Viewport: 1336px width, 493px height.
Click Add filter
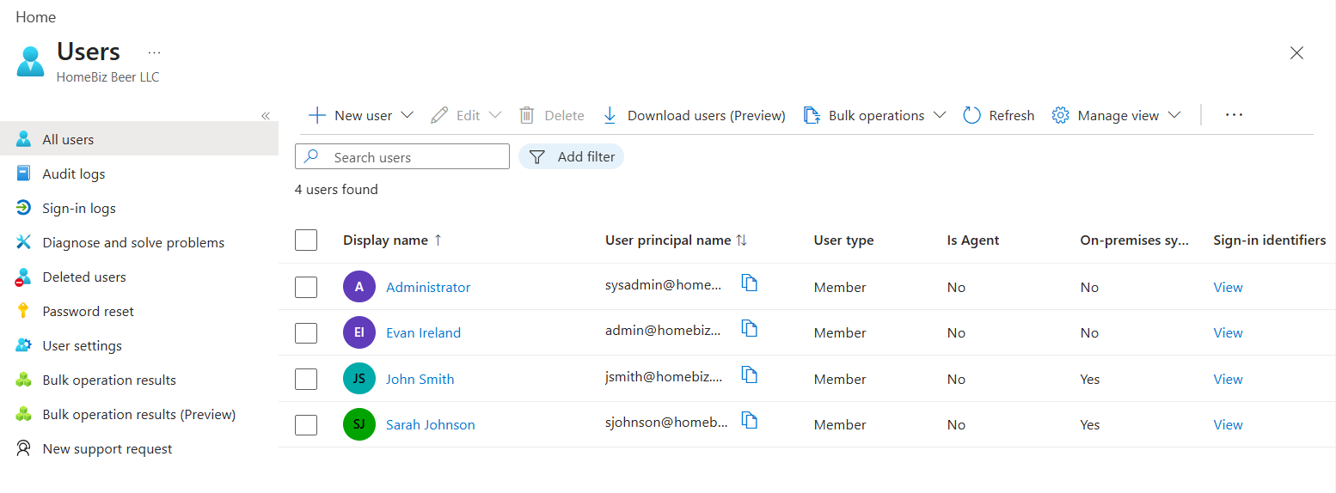(x=571, y=157)
